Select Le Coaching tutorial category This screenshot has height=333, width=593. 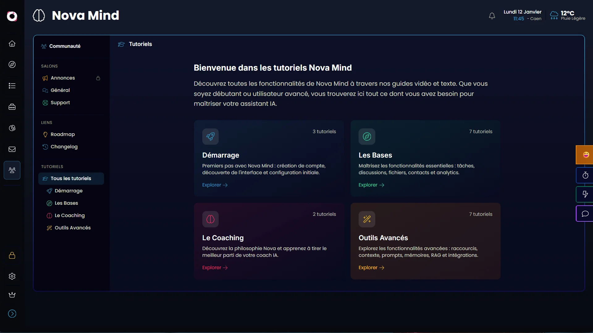pos(69,216)
